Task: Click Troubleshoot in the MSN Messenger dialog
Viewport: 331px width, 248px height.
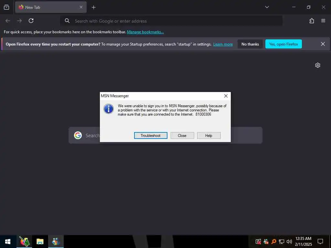Action: pos(151,135)
